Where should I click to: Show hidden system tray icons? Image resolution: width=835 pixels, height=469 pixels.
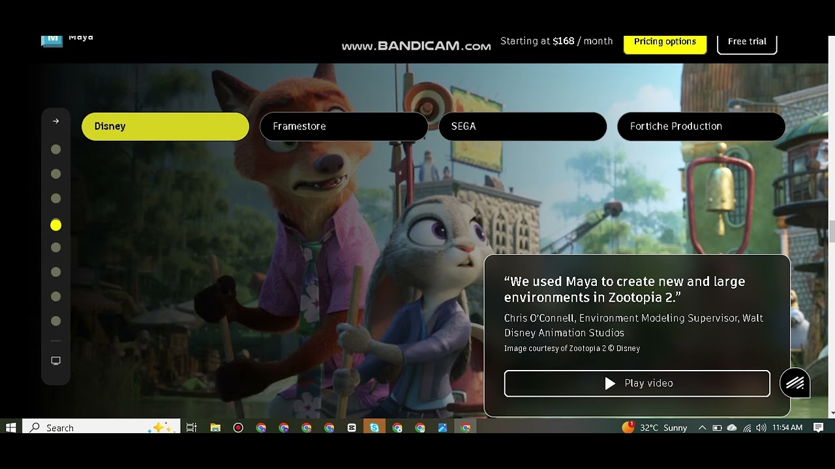point(702,427)
